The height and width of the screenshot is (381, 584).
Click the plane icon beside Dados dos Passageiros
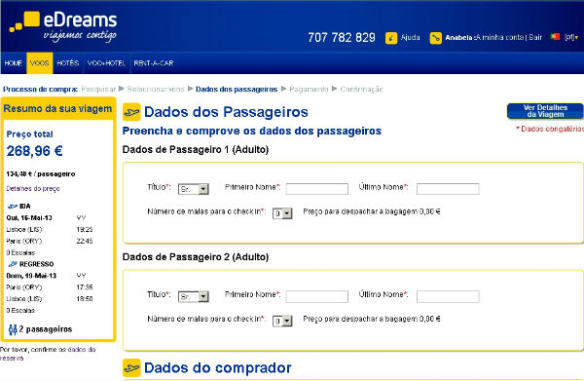(131, 112)
